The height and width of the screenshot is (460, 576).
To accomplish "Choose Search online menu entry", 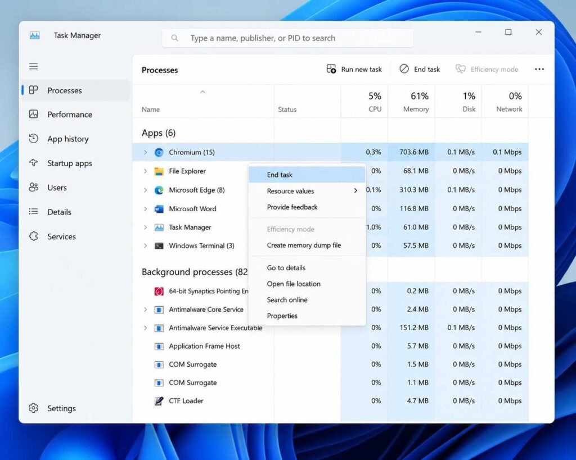I will pyautogui.click(x=307, y=300).
